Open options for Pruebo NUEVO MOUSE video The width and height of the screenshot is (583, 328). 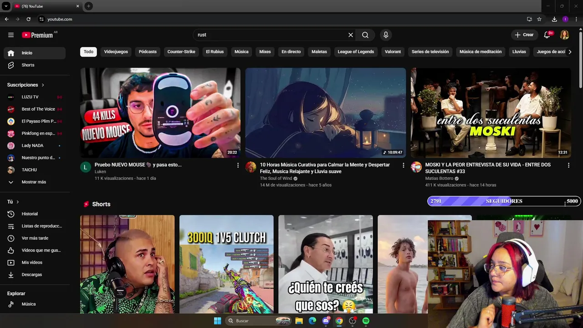[238, 165]
